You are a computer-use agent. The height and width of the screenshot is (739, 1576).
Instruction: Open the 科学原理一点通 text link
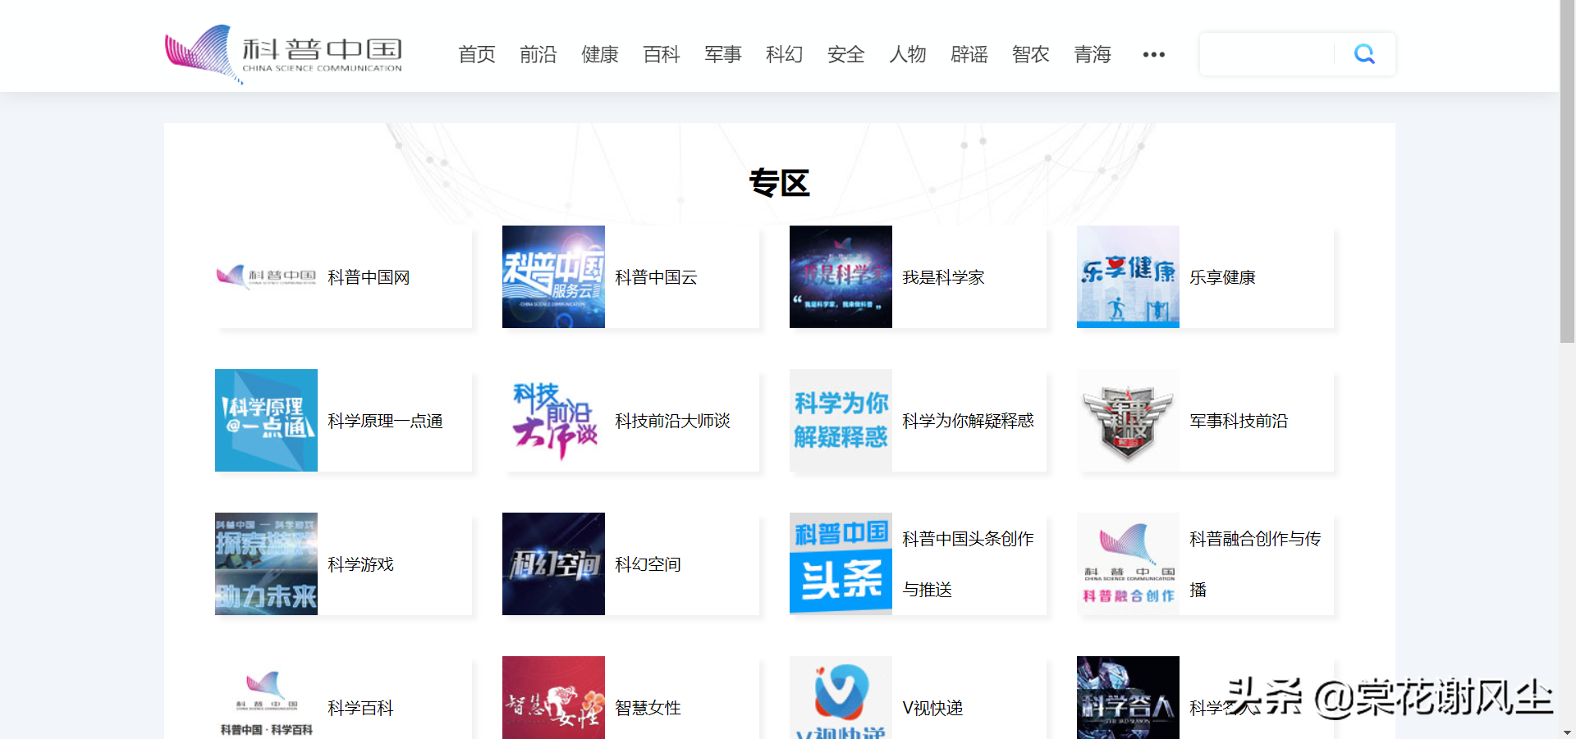[x=385, y=422]
